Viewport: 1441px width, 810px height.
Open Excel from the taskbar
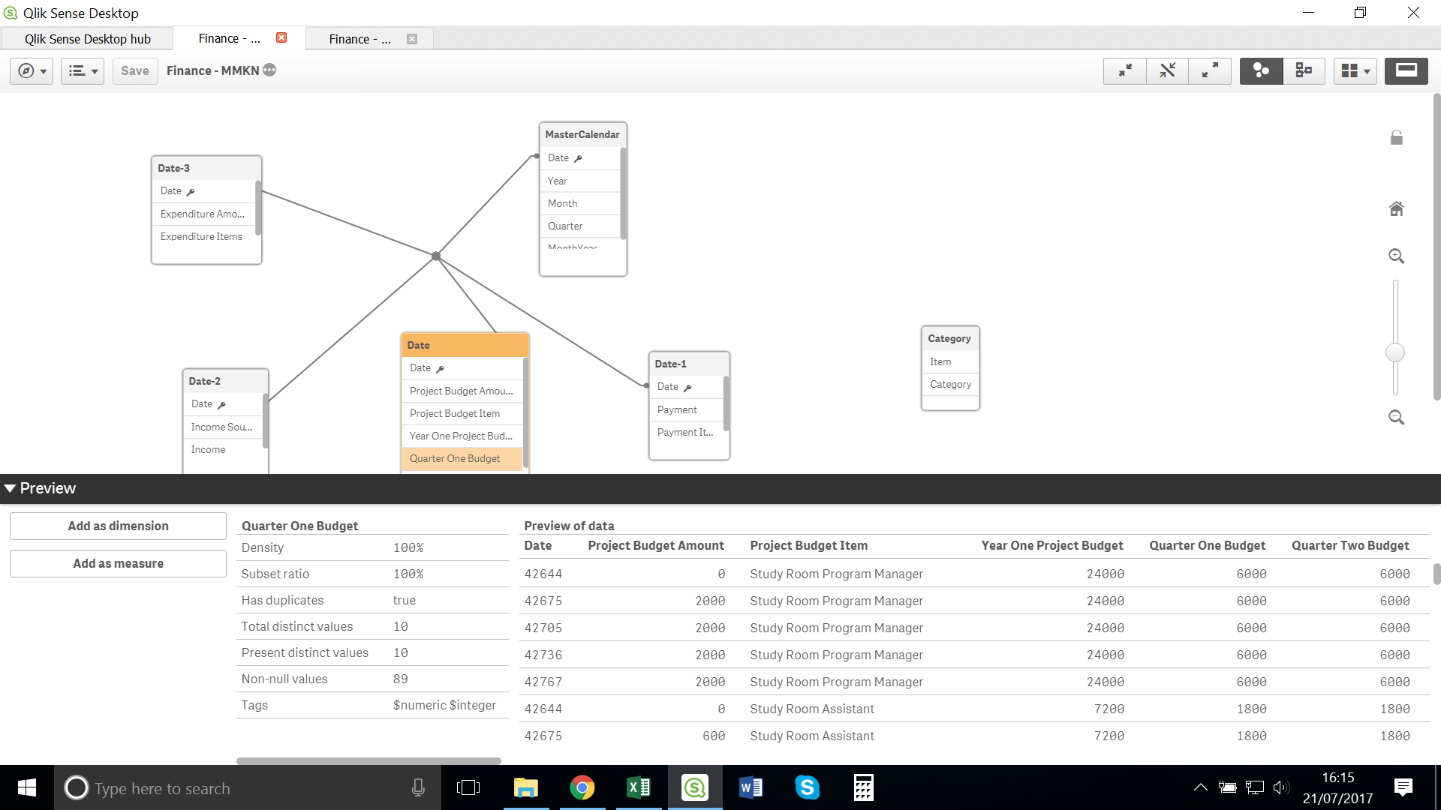click(x=639, y=787)
